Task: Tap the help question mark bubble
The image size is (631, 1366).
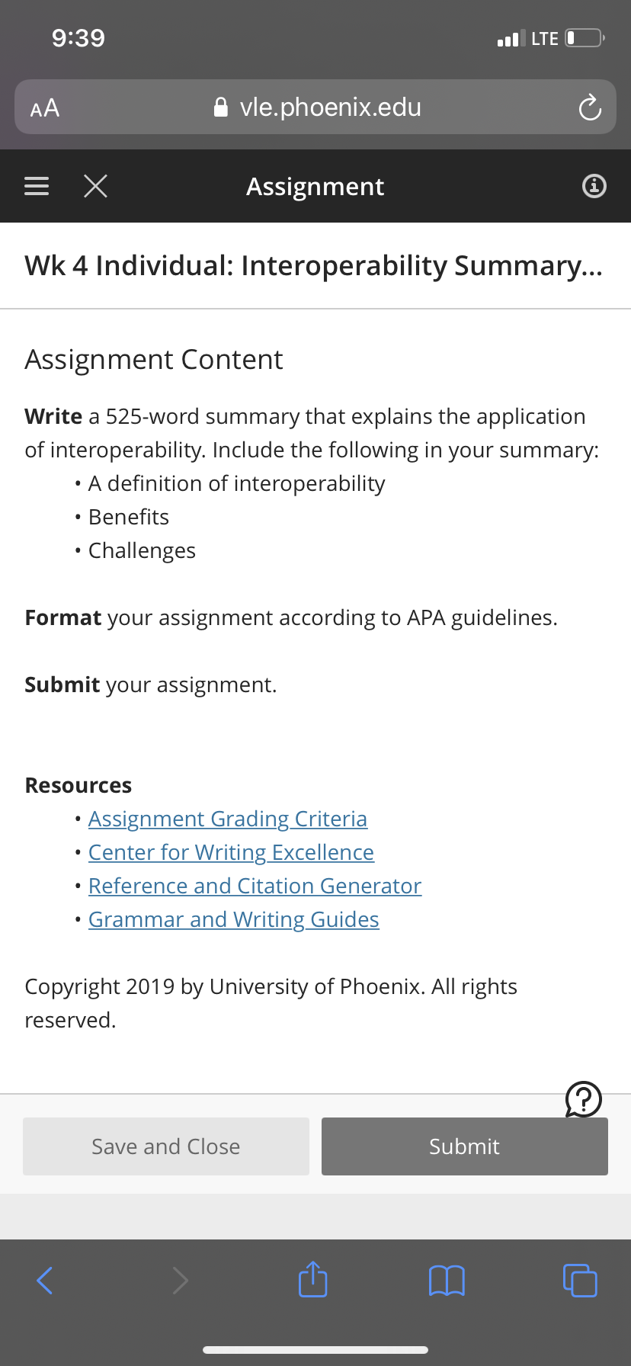Action: click(x=584, y=1099)
